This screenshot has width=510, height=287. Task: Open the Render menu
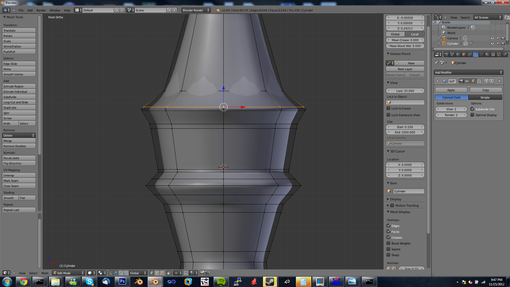(41, 10)
